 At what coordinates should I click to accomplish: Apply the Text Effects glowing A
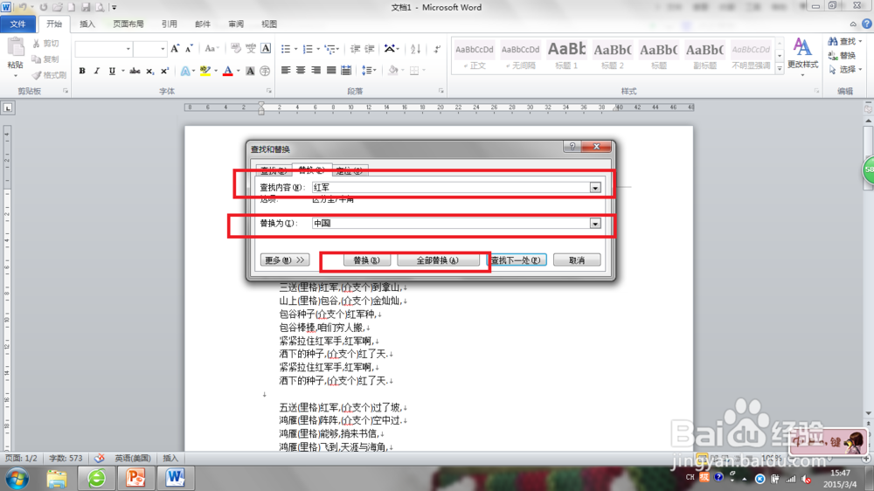coord(185,71)
